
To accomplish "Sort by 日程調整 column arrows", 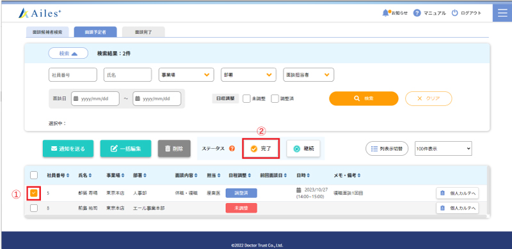I will point(250,176).
